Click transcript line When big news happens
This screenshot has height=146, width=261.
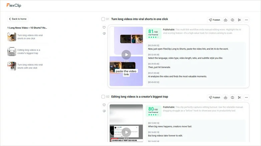(170, 127)
